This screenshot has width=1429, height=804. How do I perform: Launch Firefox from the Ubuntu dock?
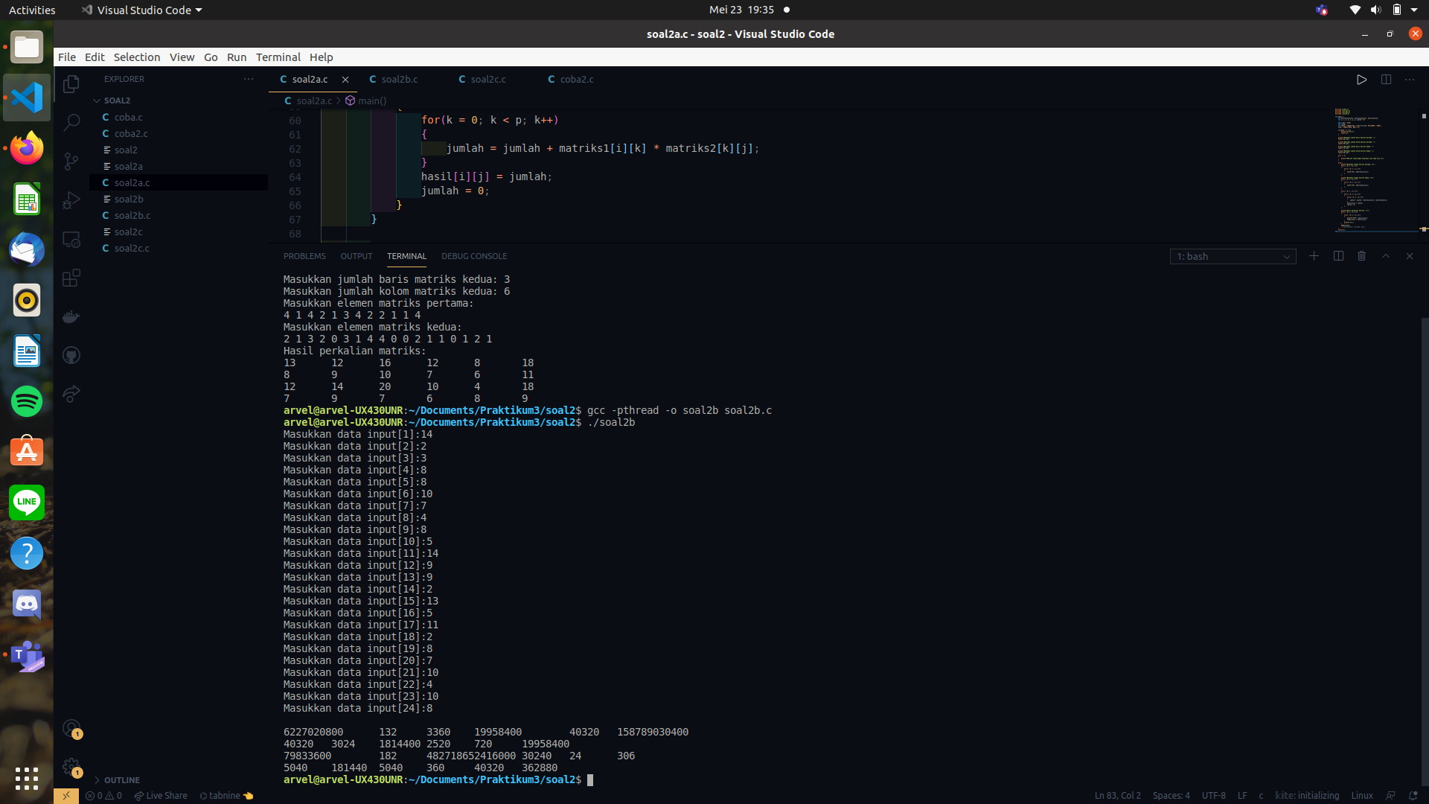(26, 147)
